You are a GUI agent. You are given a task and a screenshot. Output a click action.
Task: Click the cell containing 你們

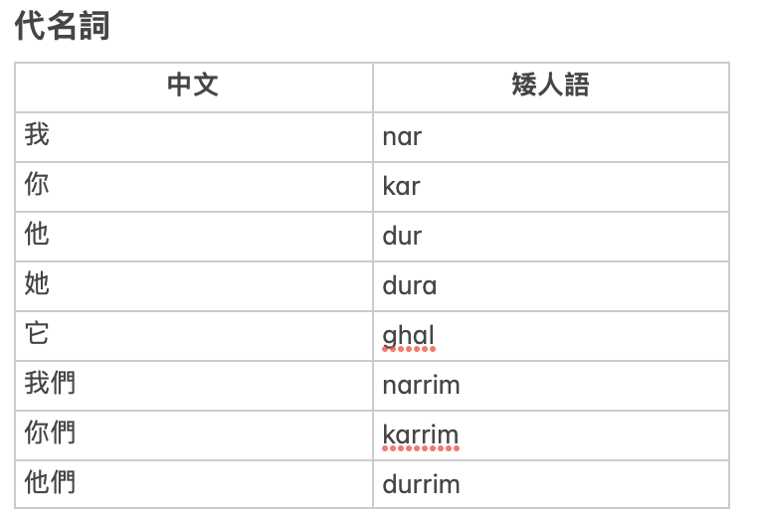click(194, 435)
